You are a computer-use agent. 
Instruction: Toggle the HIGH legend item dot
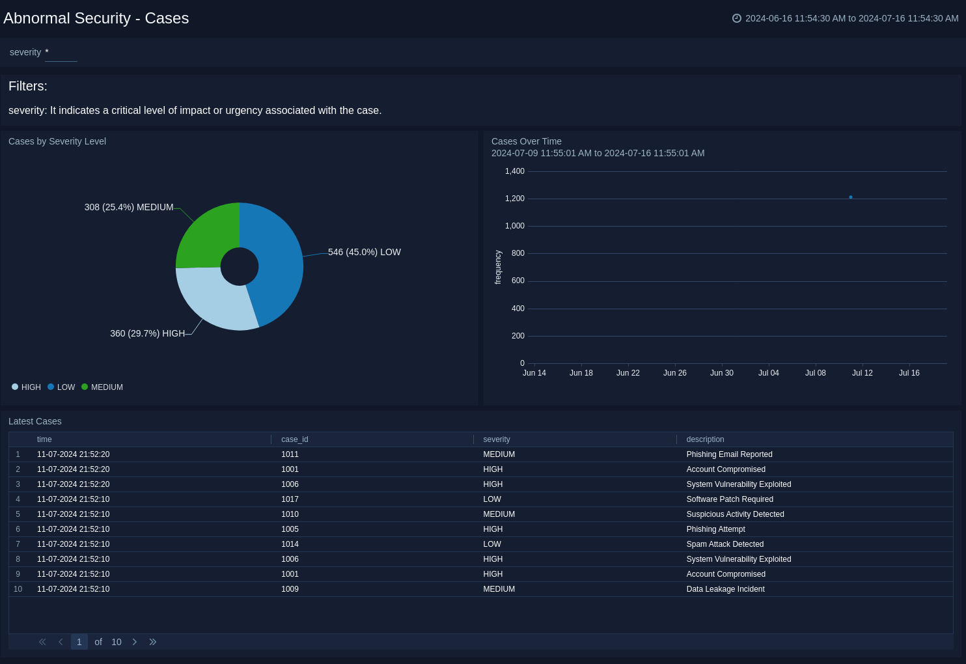[15, 387]
